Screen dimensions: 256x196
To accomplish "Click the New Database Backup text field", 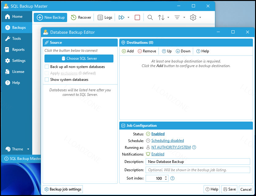I will [198, 162].
